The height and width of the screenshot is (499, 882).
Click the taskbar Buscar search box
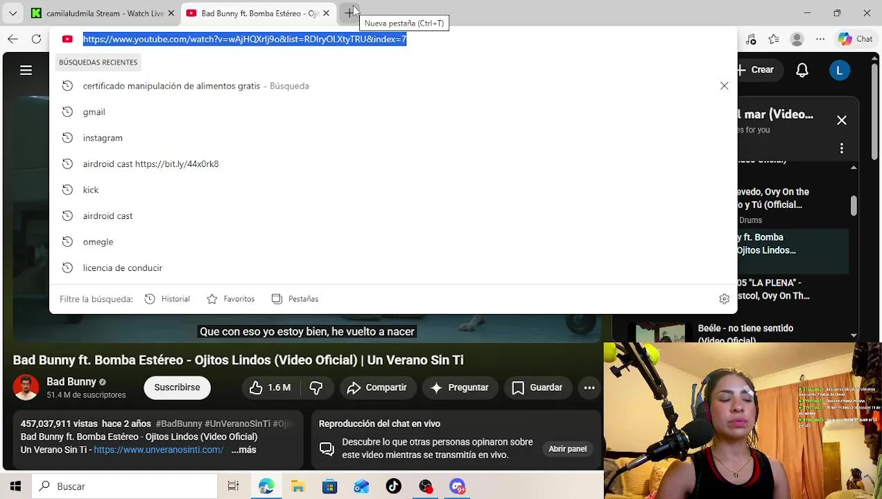pyautogui.click(x=126, y=487)
